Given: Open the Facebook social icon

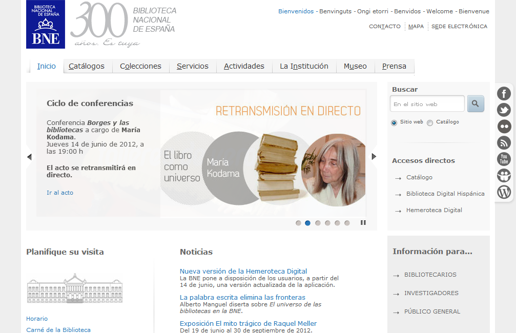Looking at the screenshot, I should [504, 93].
